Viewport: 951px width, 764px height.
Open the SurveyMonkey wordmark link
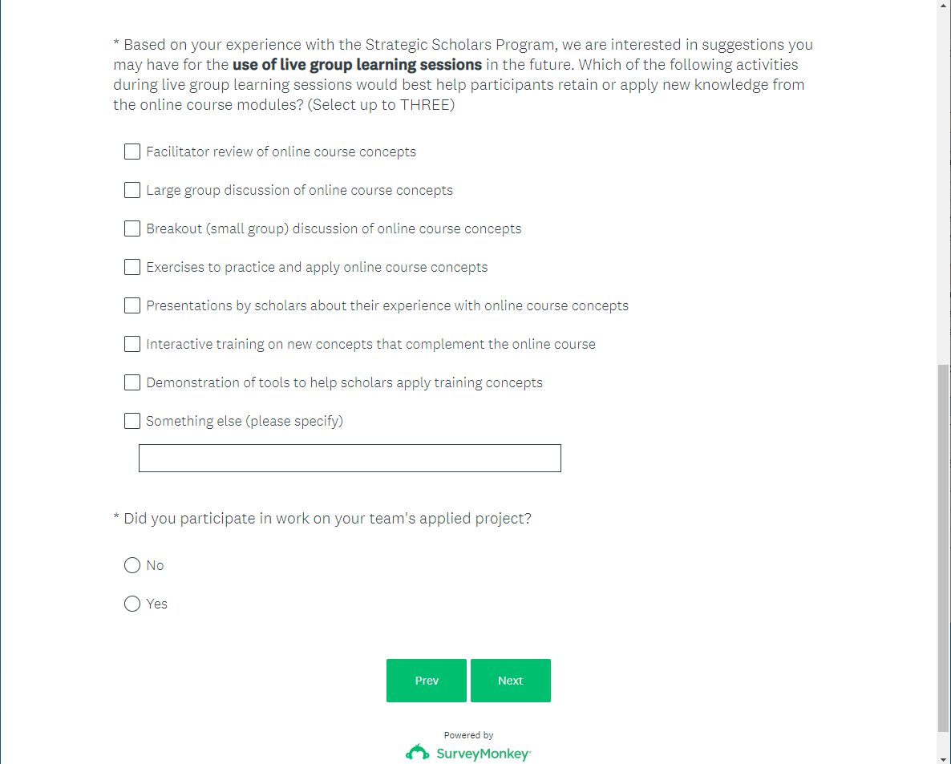(x=483, y=754)
